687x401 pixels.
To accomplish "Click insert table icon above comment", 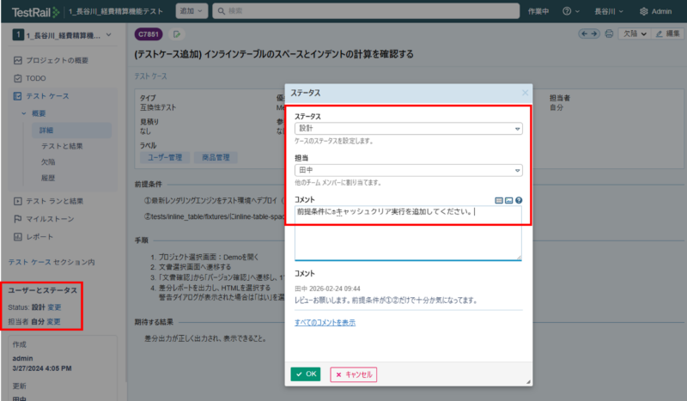I will [x=499, y=200].
